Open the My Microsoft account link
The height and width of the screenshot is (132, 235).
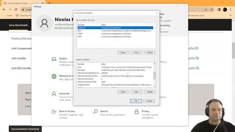click(x=64, y=28)
